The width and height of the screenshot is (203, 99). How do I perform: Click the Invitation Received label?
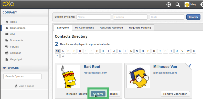[x=77, y=94]
